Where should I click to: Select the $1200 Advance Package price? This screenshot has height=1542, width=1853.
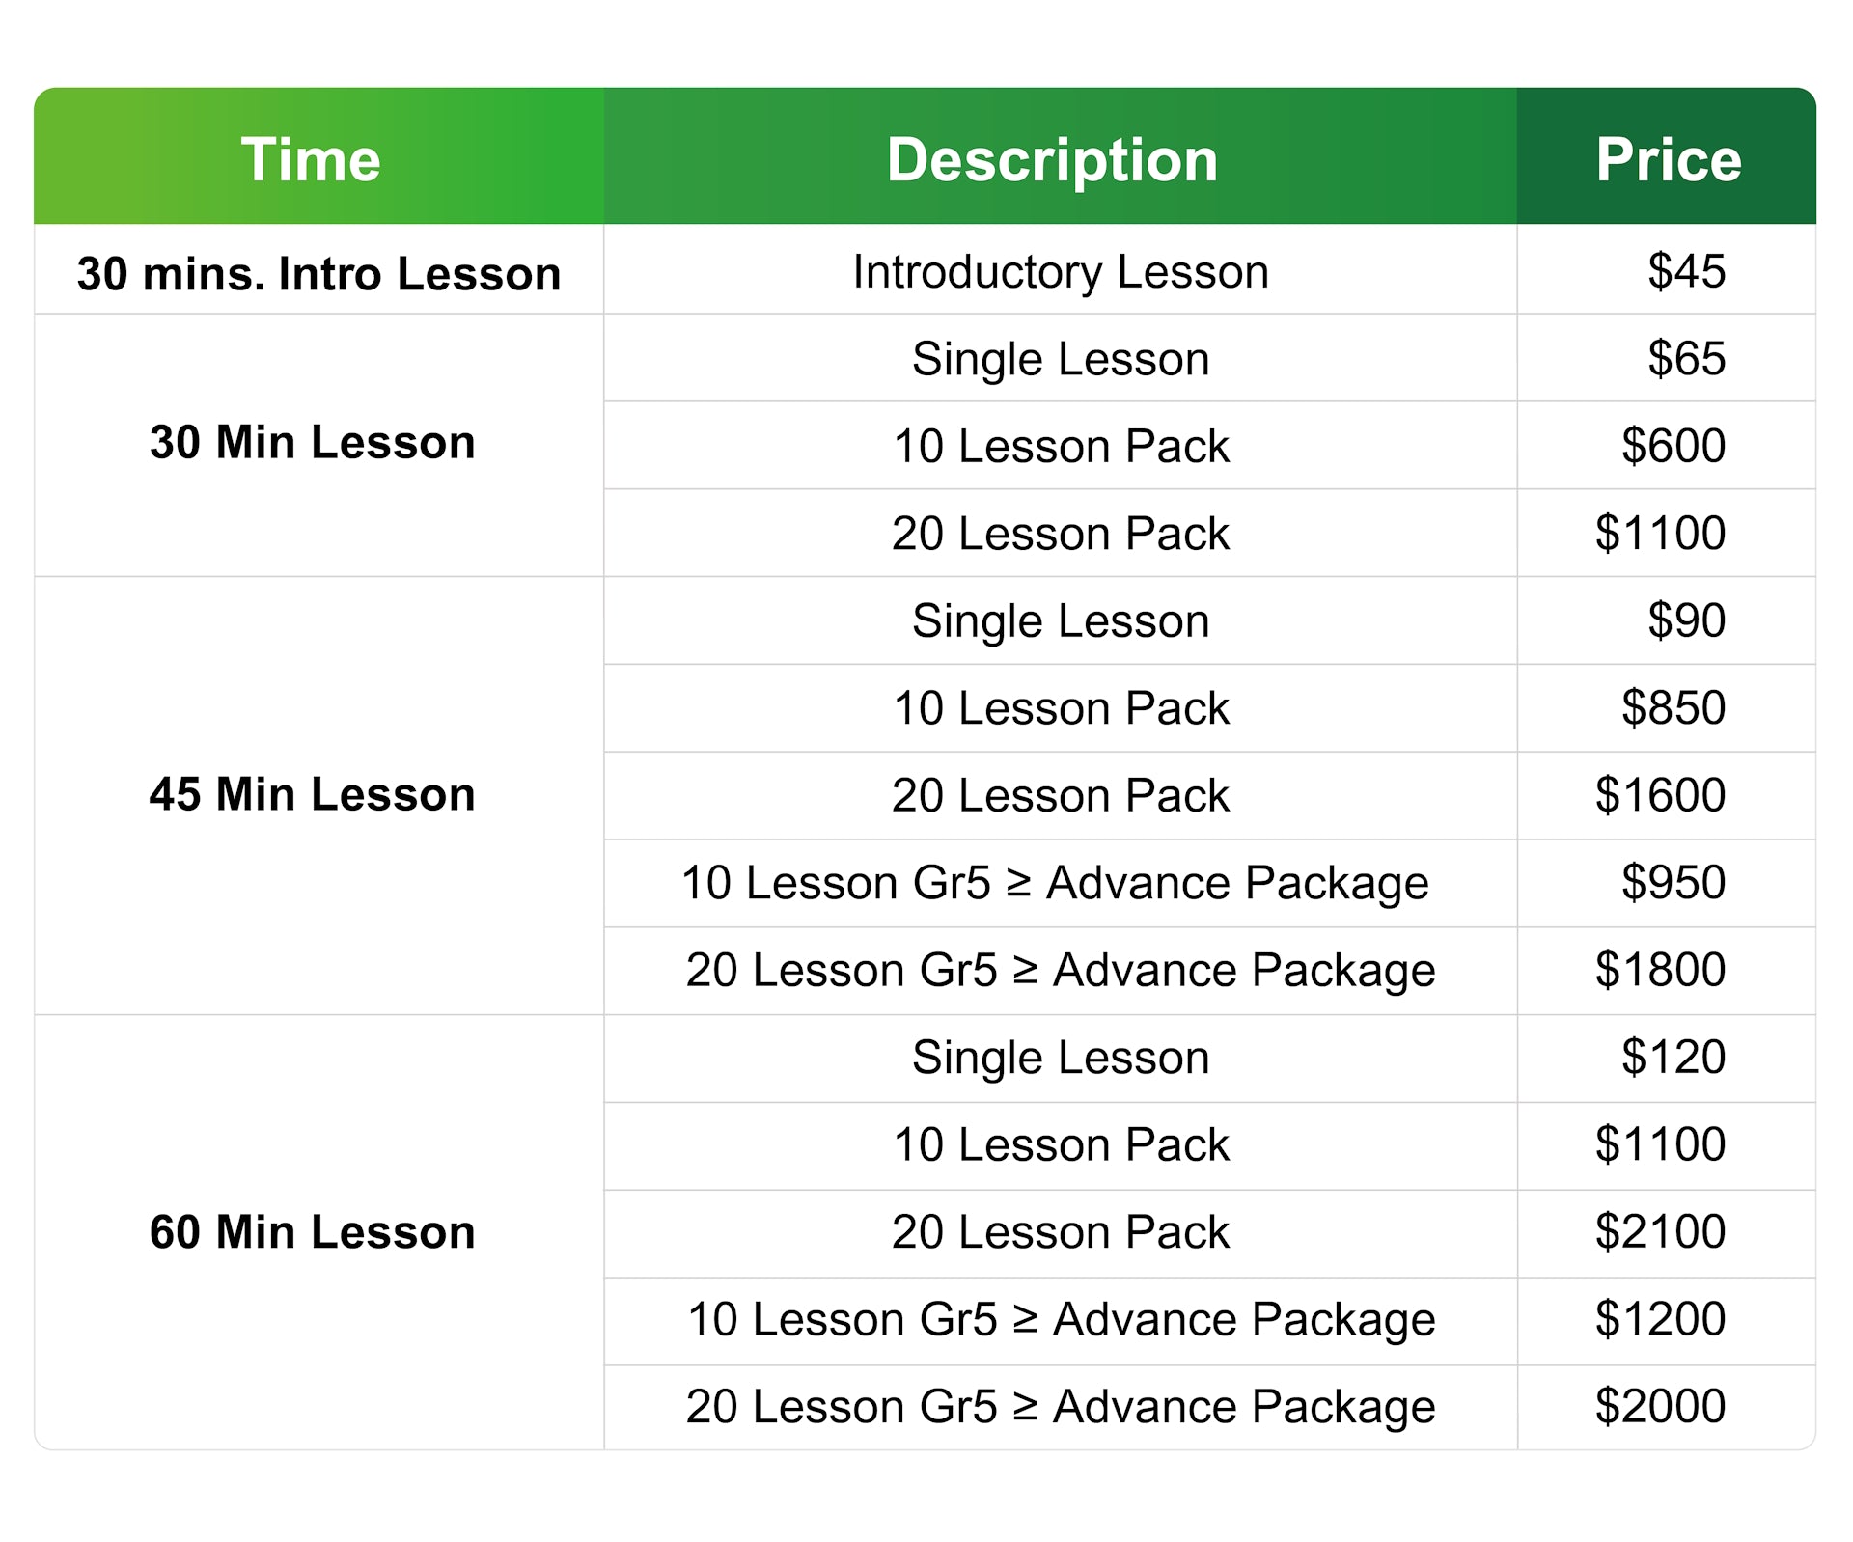1660,1318
